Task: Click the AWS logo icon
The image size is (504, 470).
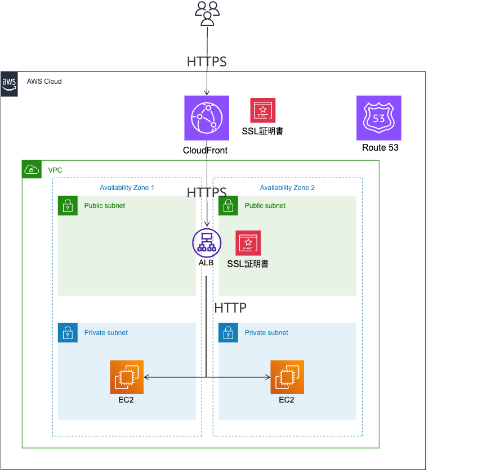Action: (x=10, y=84)
